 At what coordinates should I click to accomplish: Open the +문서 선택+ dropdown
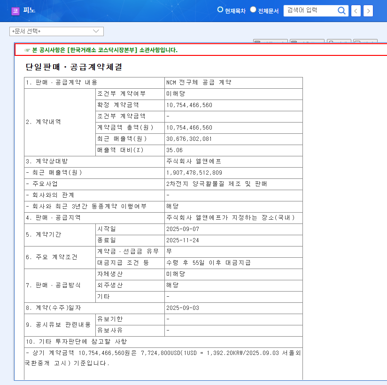pyautogui.click(x=56, y=31)
